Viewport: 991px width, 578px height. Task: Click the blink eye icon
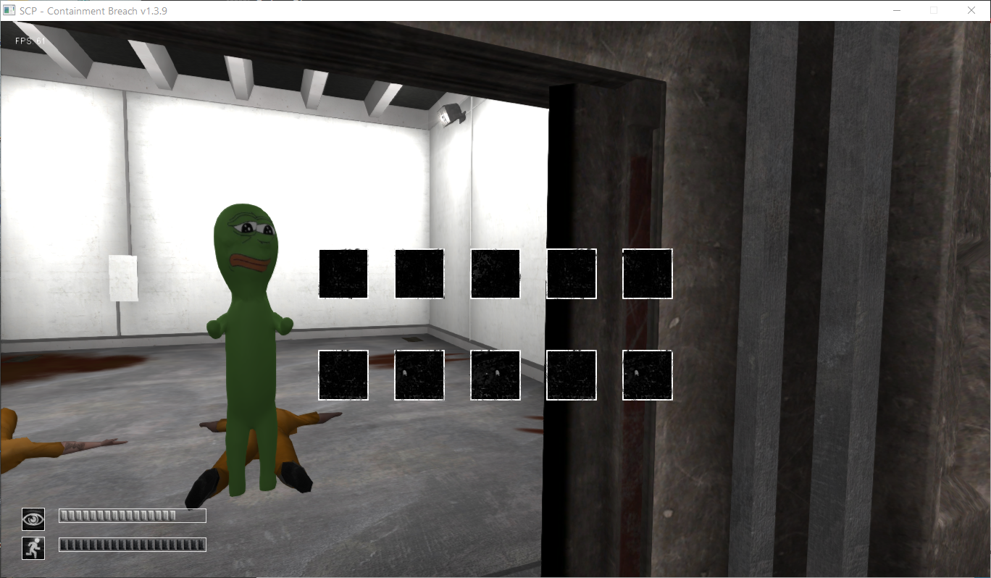coord(33,519)
